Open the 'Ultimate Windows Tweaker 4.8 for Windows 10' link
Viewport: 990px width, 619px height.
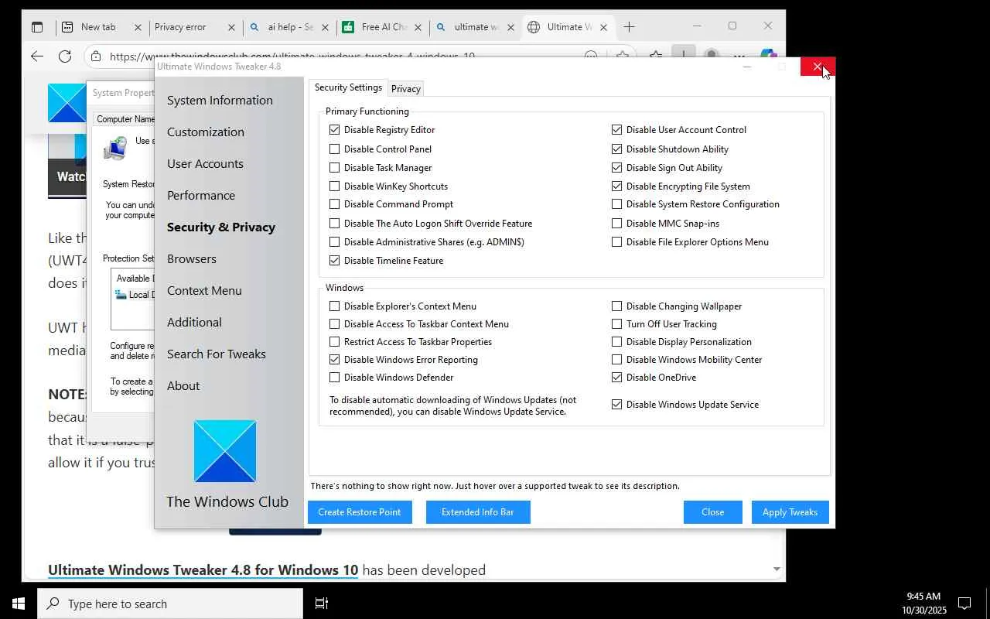tap(203, 570)
